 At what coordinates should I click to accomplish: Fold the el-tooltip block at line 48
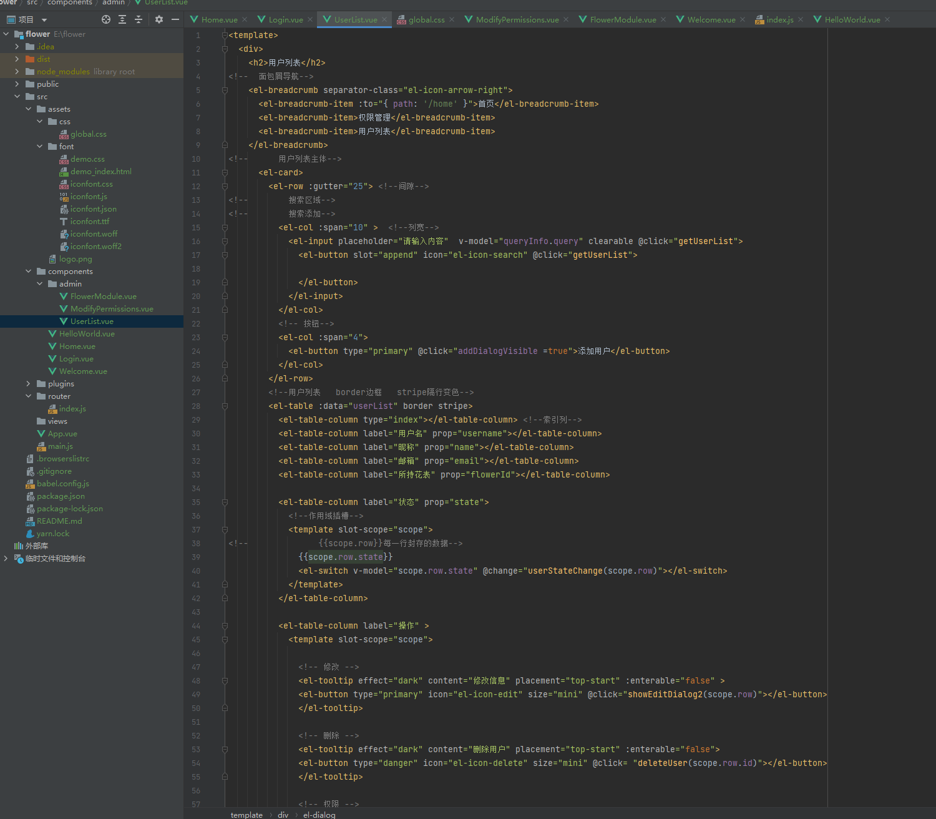tap(225, 680)
